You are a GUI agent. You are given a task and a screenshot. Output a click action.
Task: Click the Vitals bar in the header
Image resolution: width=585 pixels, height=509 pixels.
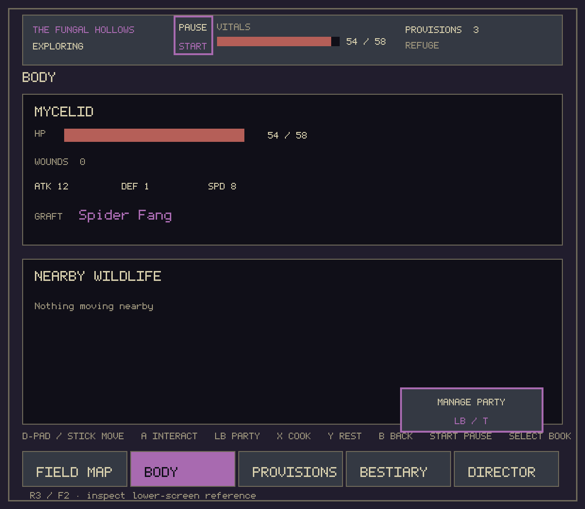pyautogui.click(x=278, y=41)
